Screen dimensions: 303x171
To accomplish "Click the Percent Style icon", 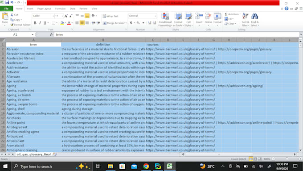I will [x=138, y=23].
